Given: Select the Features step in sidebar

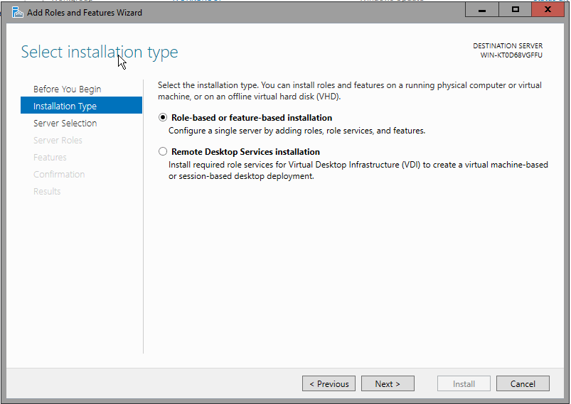Looking at the screenshot, I should (50, 157).
